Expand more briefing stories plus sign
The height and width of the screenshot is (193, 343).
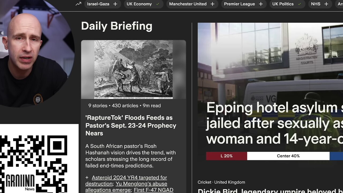(x=87, y=177)
